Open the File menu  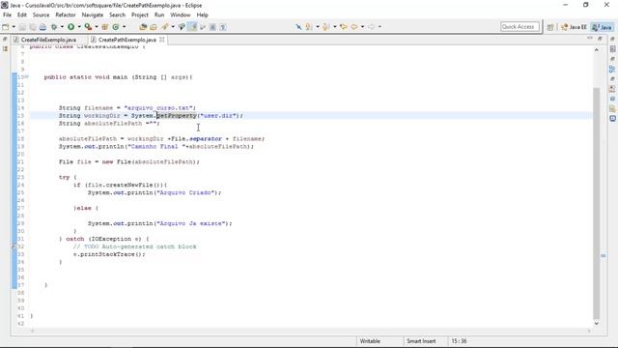click(x=7, y=15)
